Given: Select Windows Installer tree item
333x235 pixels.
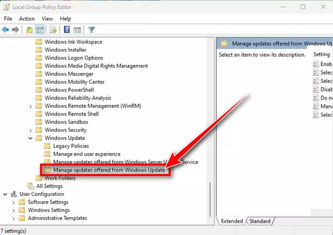Looking at the screenshot, I should coord(66,50).
